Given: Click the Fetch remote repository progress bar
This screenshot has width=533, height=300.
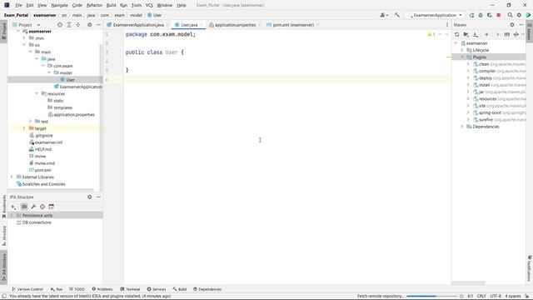Looking at the screenshot, I should (x=431, y=297).
